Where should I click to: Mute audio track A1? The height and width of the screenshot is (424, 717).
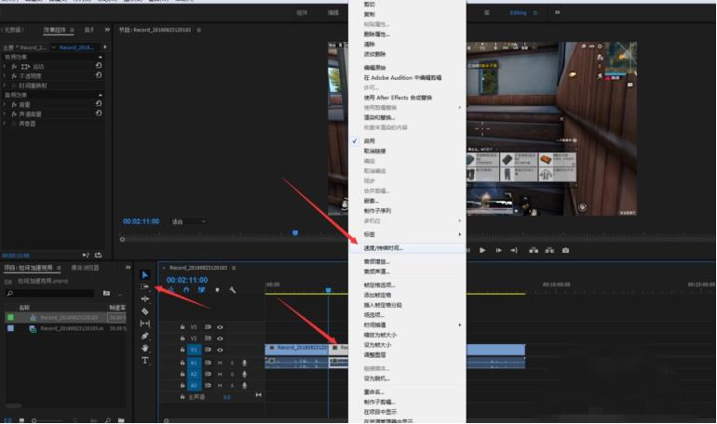coord(220,363)
